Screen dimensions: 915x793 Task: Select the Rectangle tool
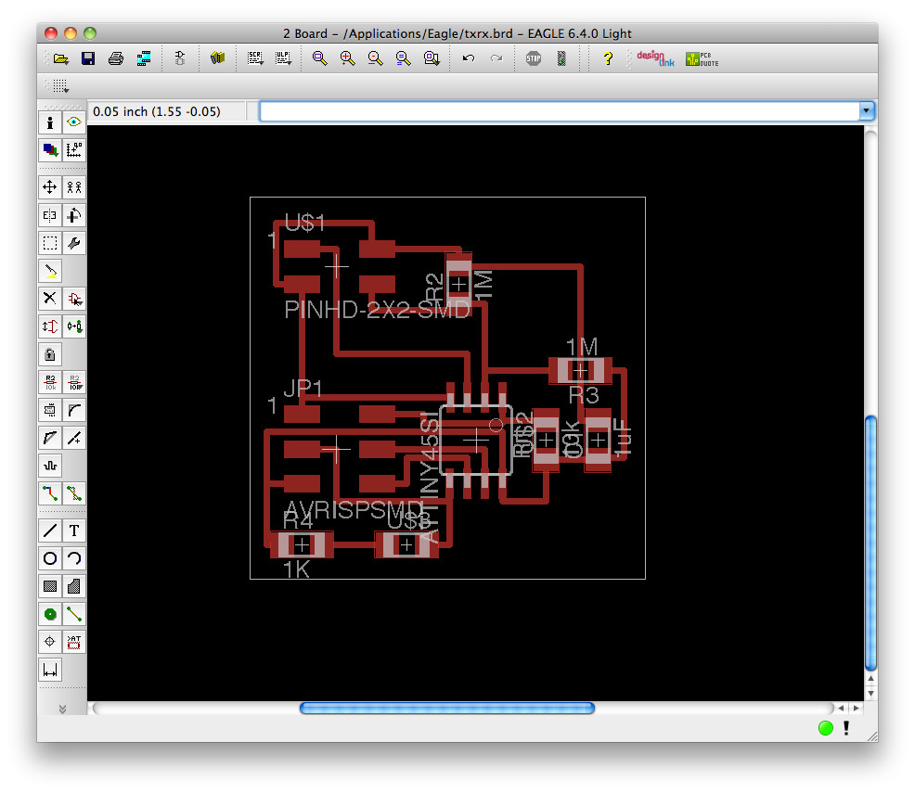pyautogui.click(x=50, y=586)
